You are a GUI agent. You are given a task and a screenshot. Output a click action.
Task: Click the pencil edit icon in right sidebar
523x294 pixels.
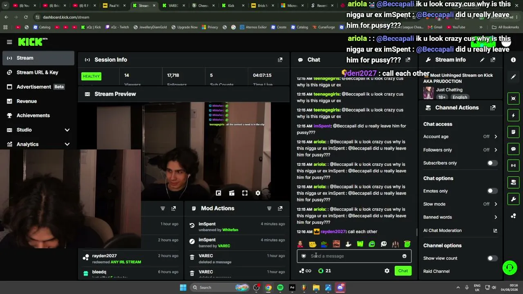point(513,77)
